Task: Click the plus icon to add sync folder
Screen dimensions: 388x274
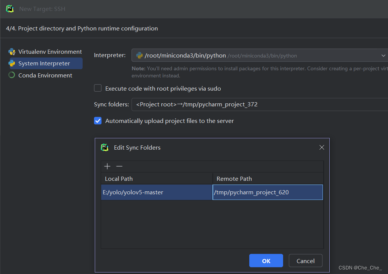Action: (108, 166)
